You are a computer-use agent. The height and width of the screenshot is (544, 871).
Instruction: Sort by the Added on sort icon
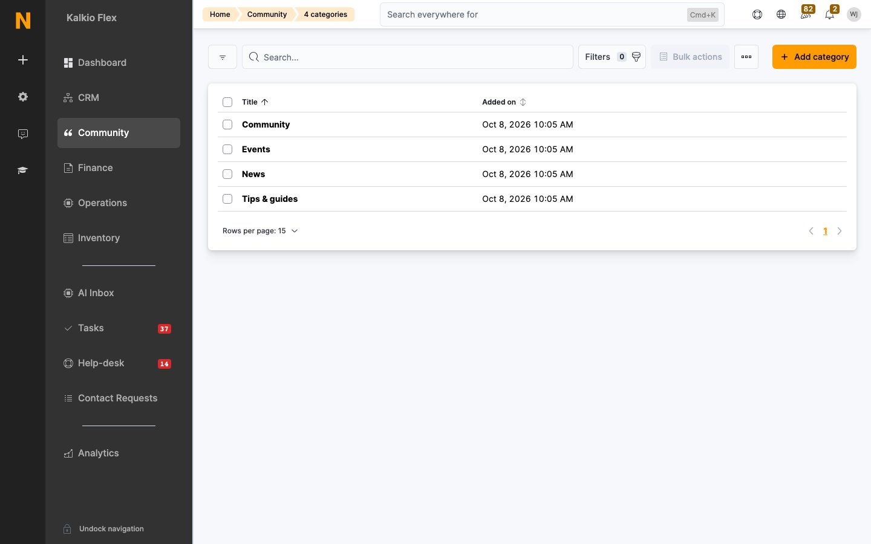(x=523, y=102)
